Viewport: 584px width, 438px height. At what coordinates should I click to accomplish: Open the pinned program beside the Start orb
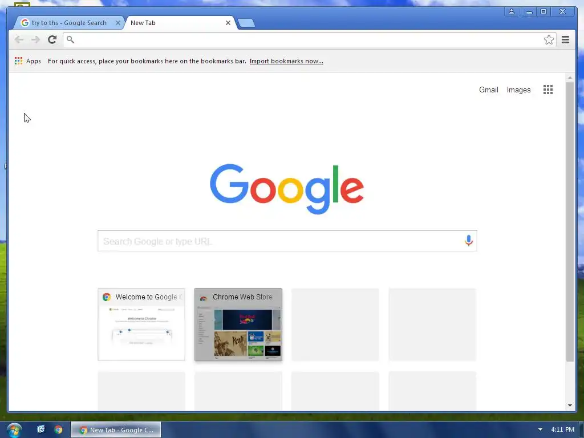pyautogui.click(x=41, y=429)
